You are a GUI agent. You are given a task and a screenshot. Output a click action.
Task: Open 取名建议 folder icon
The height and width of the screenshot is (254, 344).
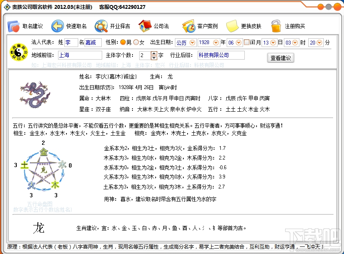13,26
